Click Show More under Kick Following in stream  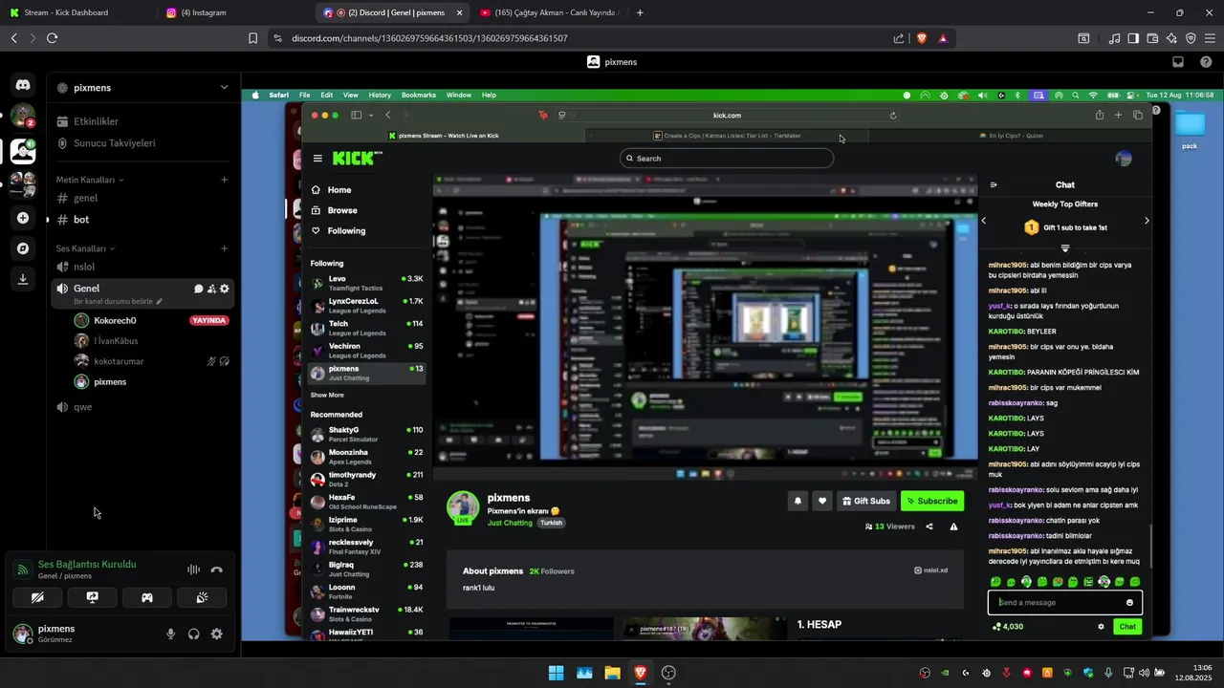(x=327, y=395)
